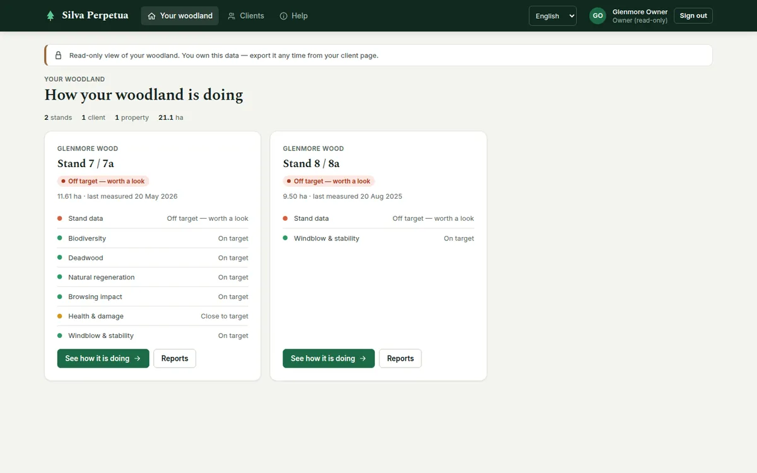
Task: Open Reports for Stand 8 / 8a
Action: [400, 358]
